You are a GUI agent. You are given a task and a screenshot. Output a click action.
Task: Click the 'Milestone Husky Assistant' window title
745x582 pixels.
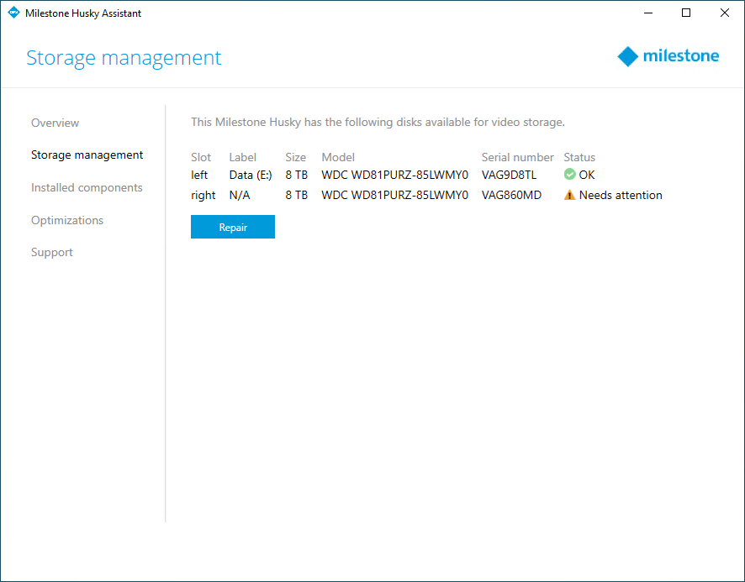click(x=83, y=13)
